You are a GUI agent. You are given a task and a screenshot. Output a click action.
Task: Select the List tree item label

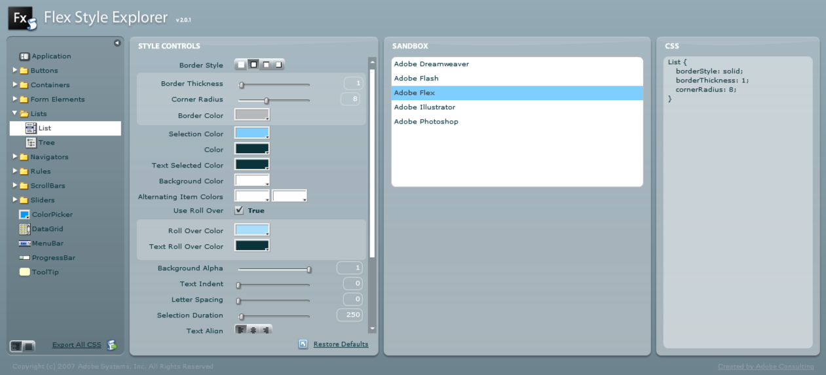45,128
